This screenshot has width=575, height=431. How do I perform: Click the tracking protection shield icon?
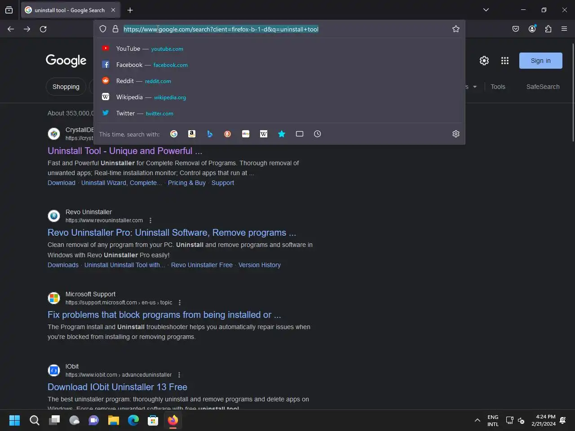[103, 29]
